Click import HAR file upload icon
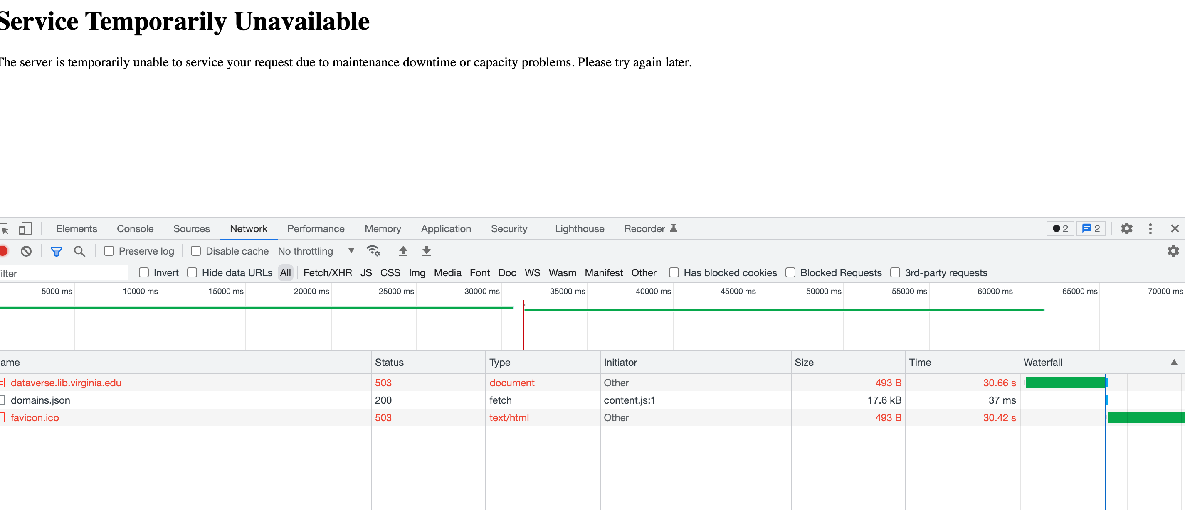Screen dimensions: 1185x510 pos(403,251)
